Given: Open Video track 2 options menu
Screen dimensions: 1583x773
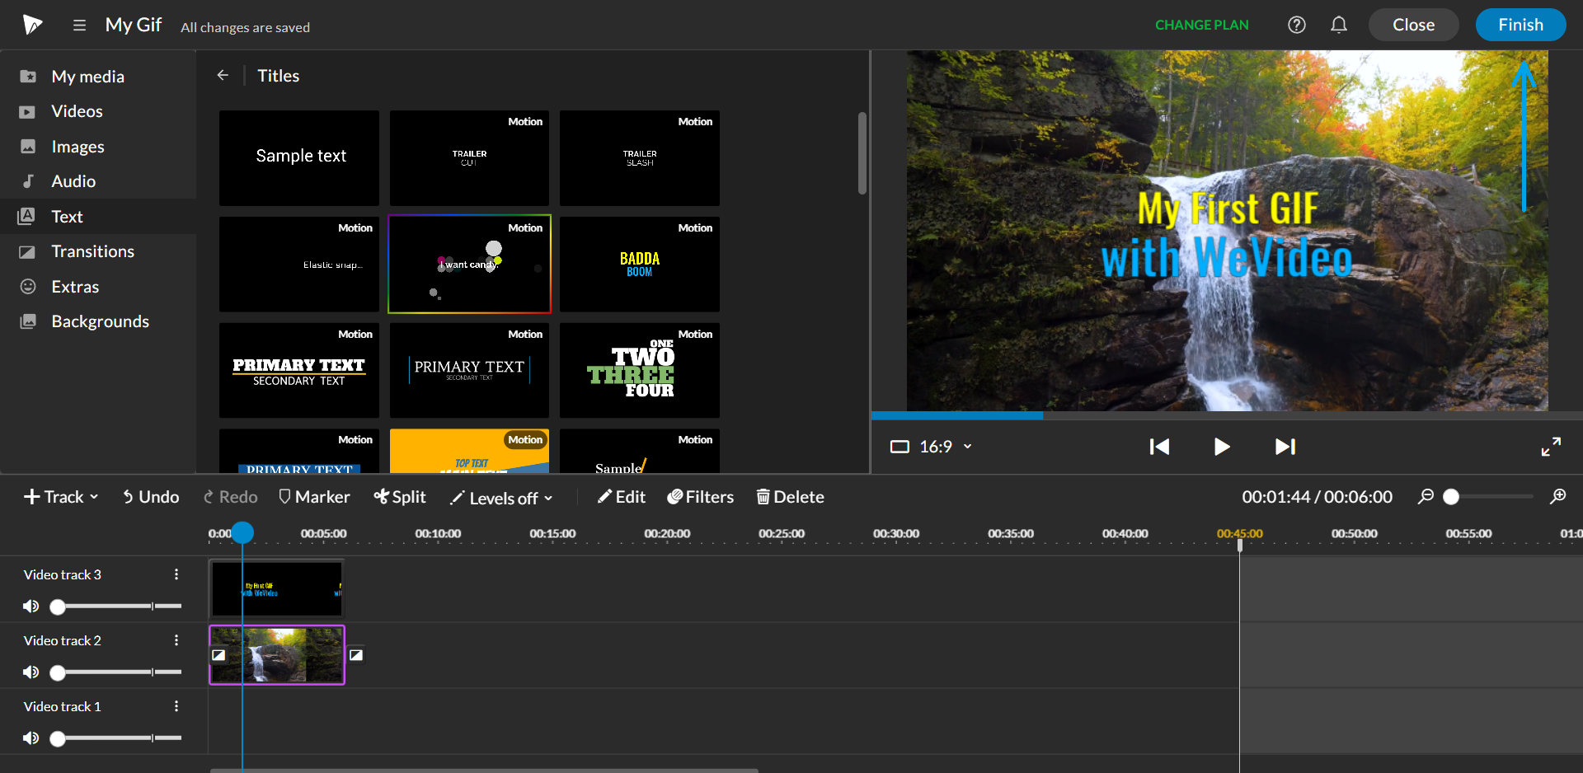Looking at the screenshot, I should (176, 640).
